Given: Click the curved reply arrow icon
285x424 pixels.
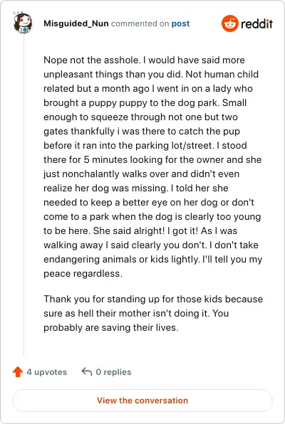Looking at the screenshot, I should (x=87, y=372).
